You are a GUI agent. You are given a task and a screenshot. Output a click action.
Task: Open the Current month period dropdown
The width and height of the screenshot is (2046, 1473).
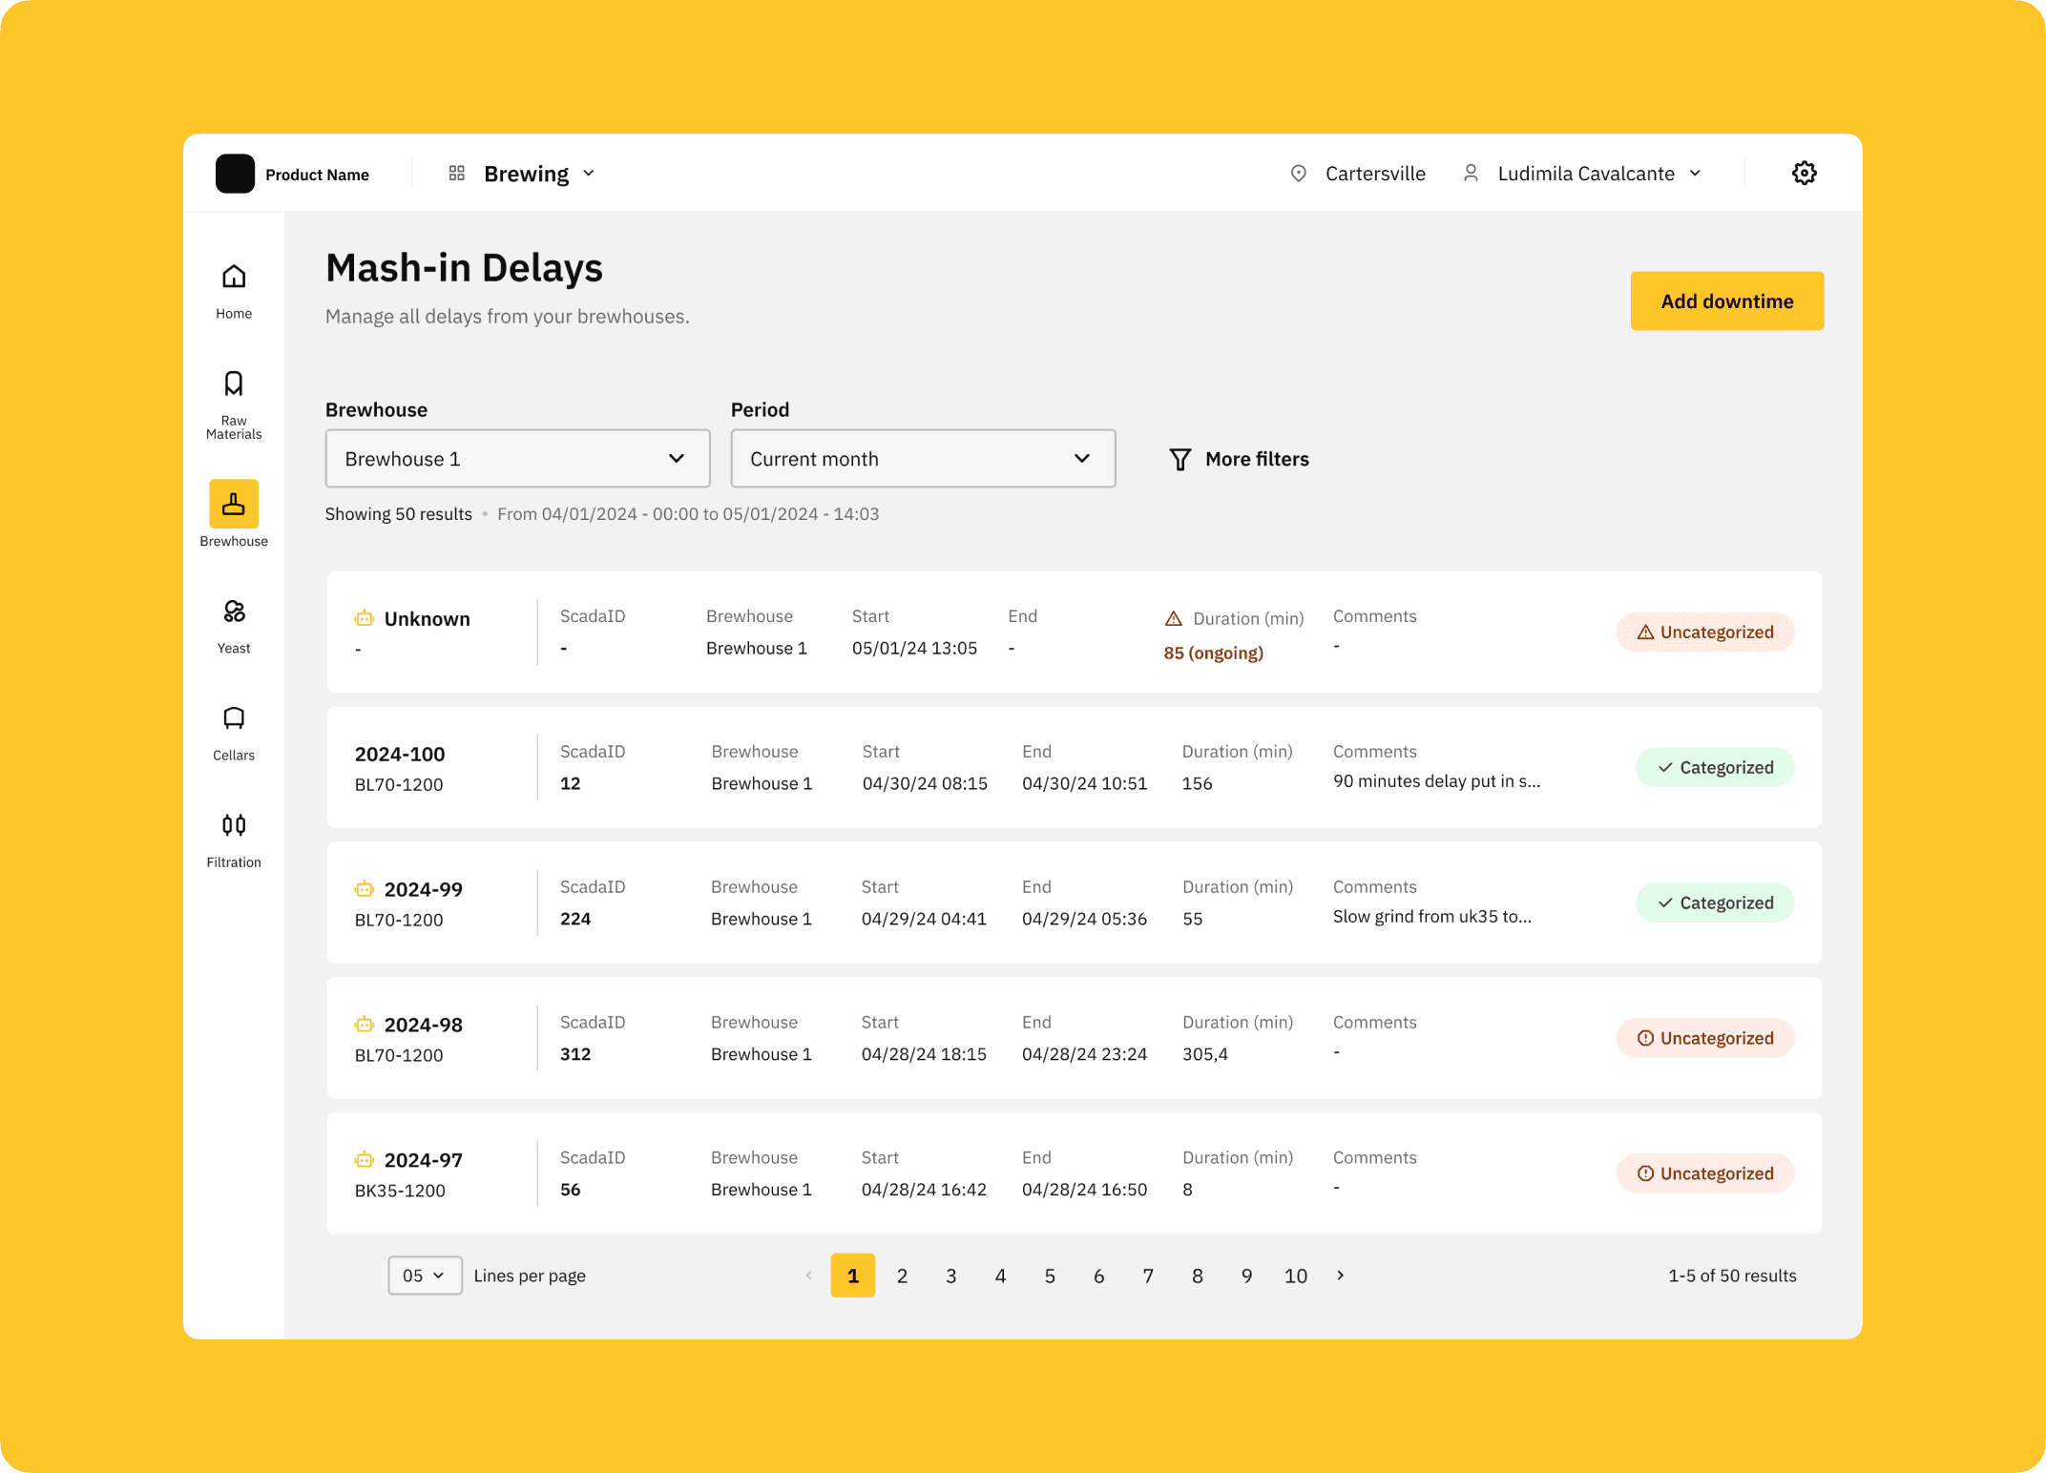coord(922,459)
